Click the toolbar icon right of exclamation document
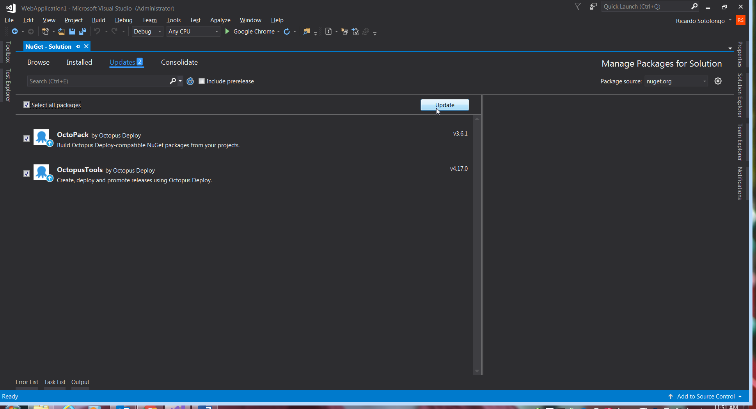Image resolution: width=756 pixels, height=409 pixels. click(x=345, y=32)
